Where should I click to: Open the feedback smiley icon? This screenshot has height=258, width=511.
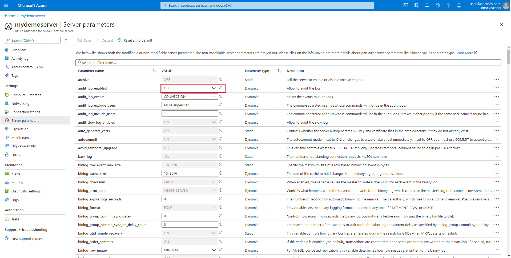459,5
